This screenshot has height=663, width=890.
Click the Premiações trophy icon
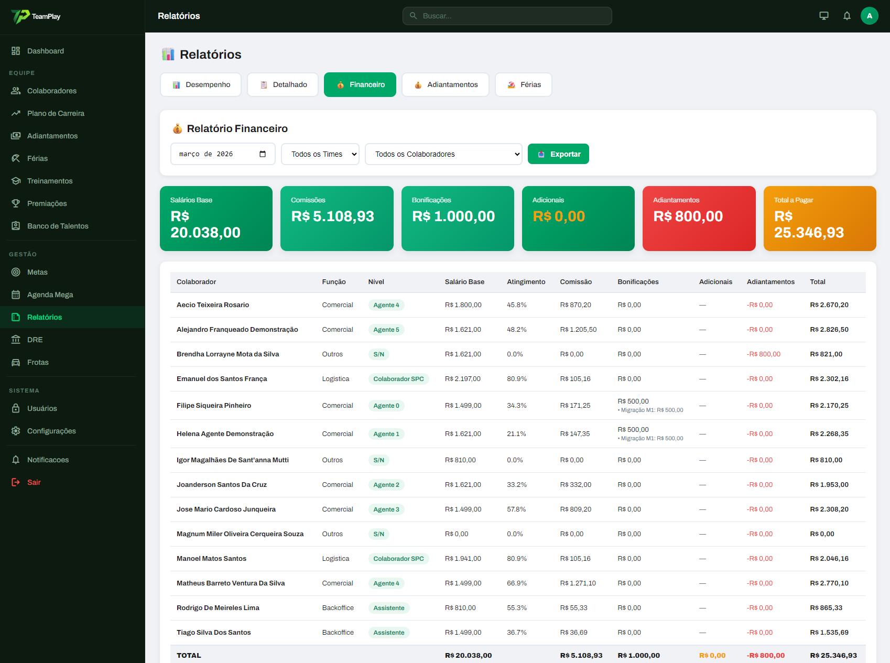click(16, 203)
